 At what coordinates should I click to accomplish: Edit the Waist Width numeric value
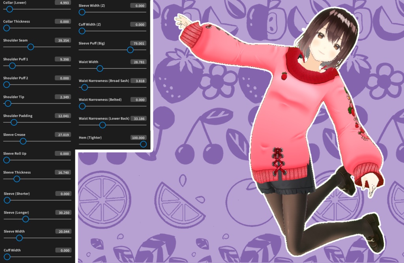(x=138, y=62)
